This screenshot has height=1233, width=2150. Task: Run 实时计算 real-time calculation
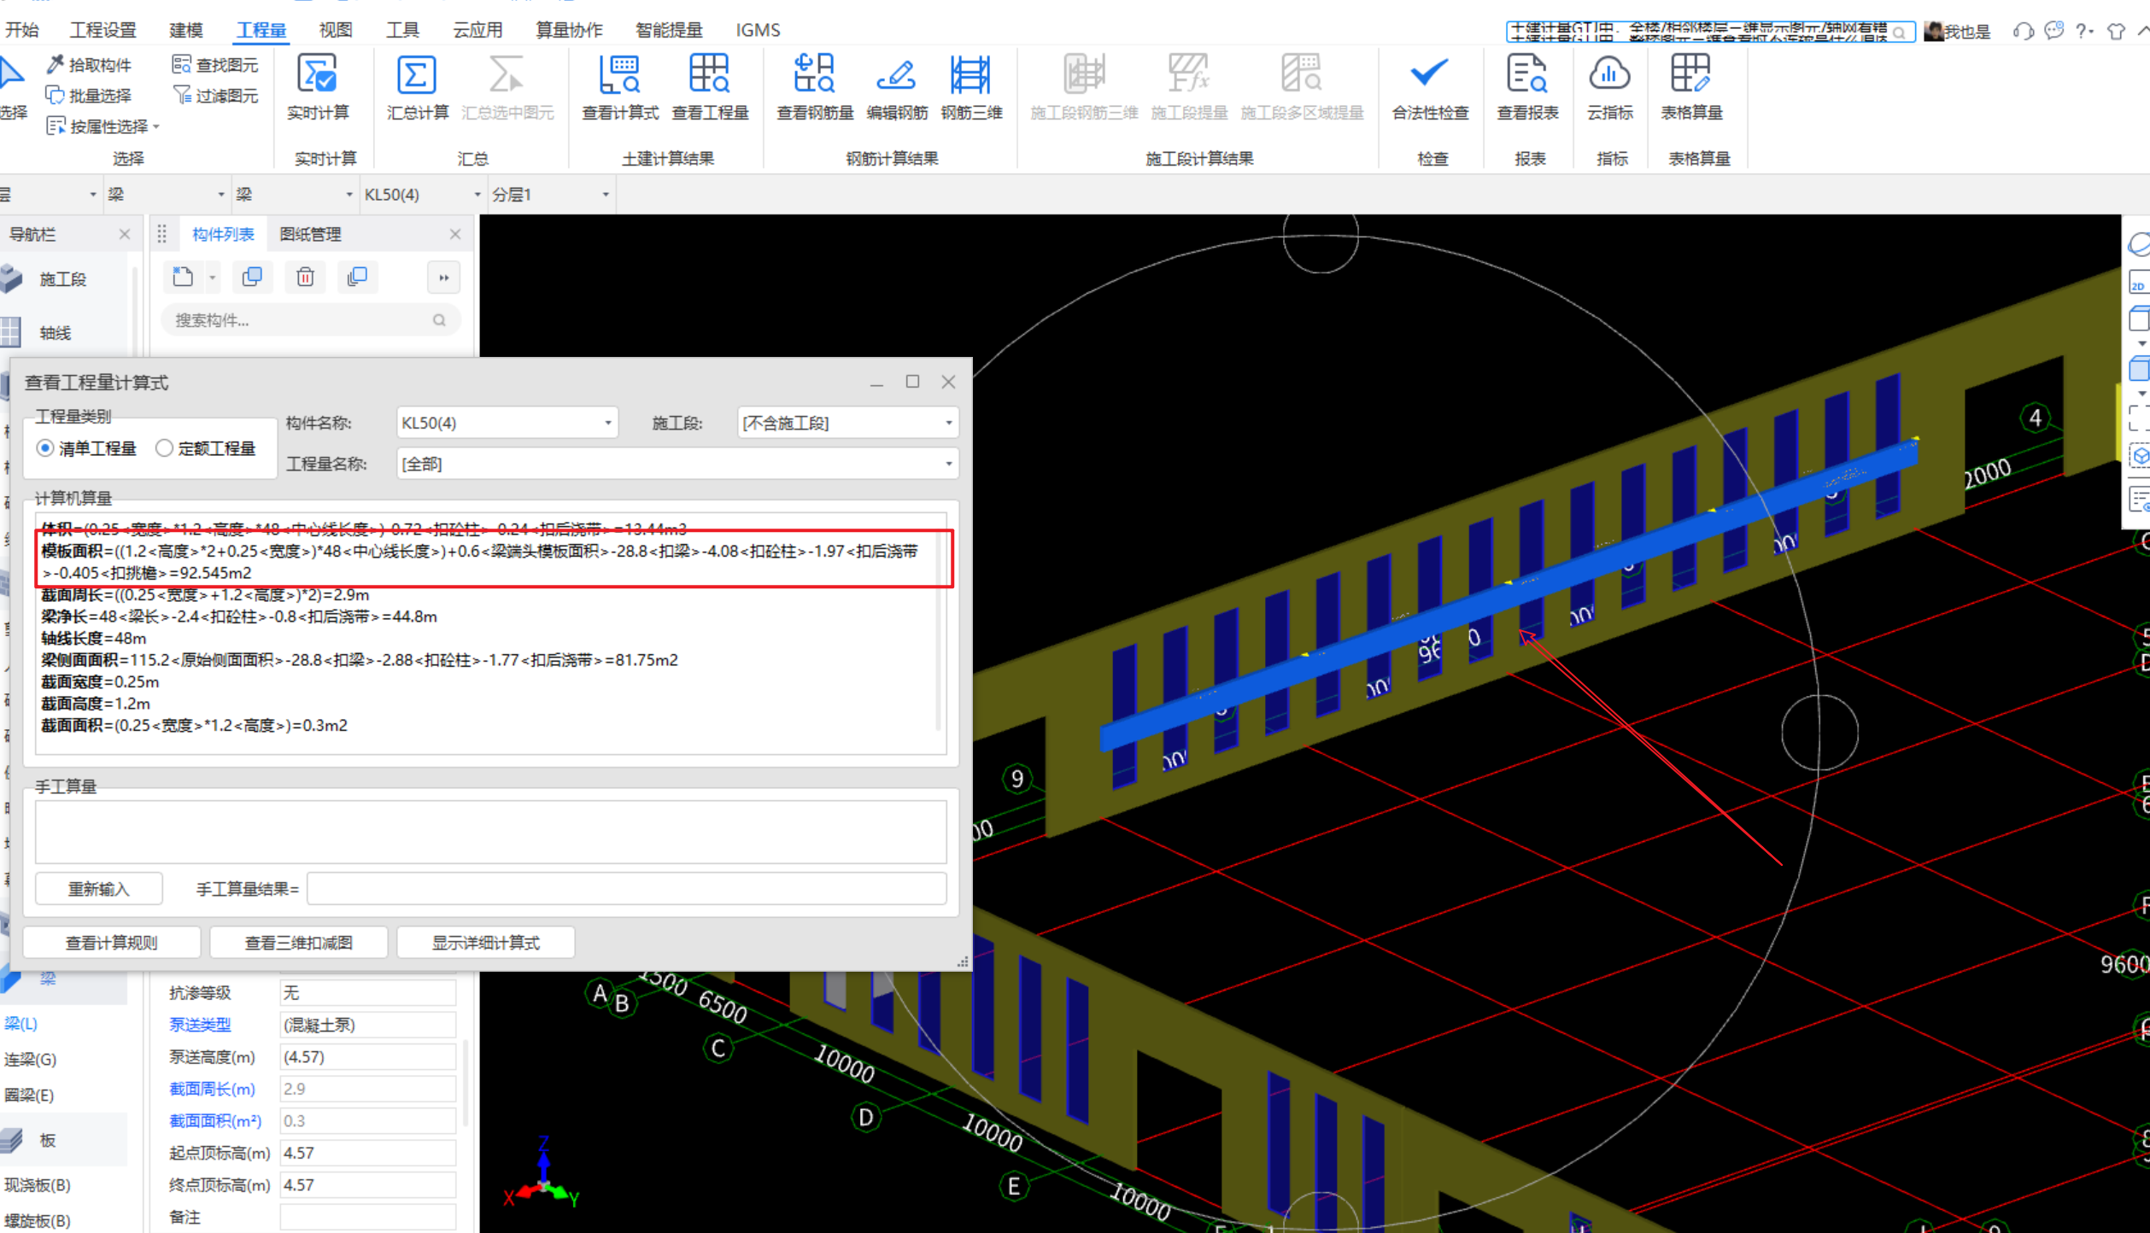click(x=318, y=87)
